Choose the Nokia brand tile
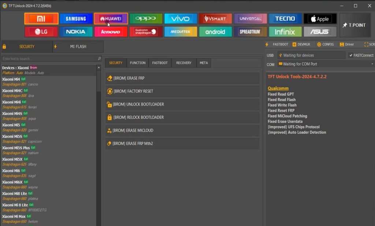 click(76, 32)
